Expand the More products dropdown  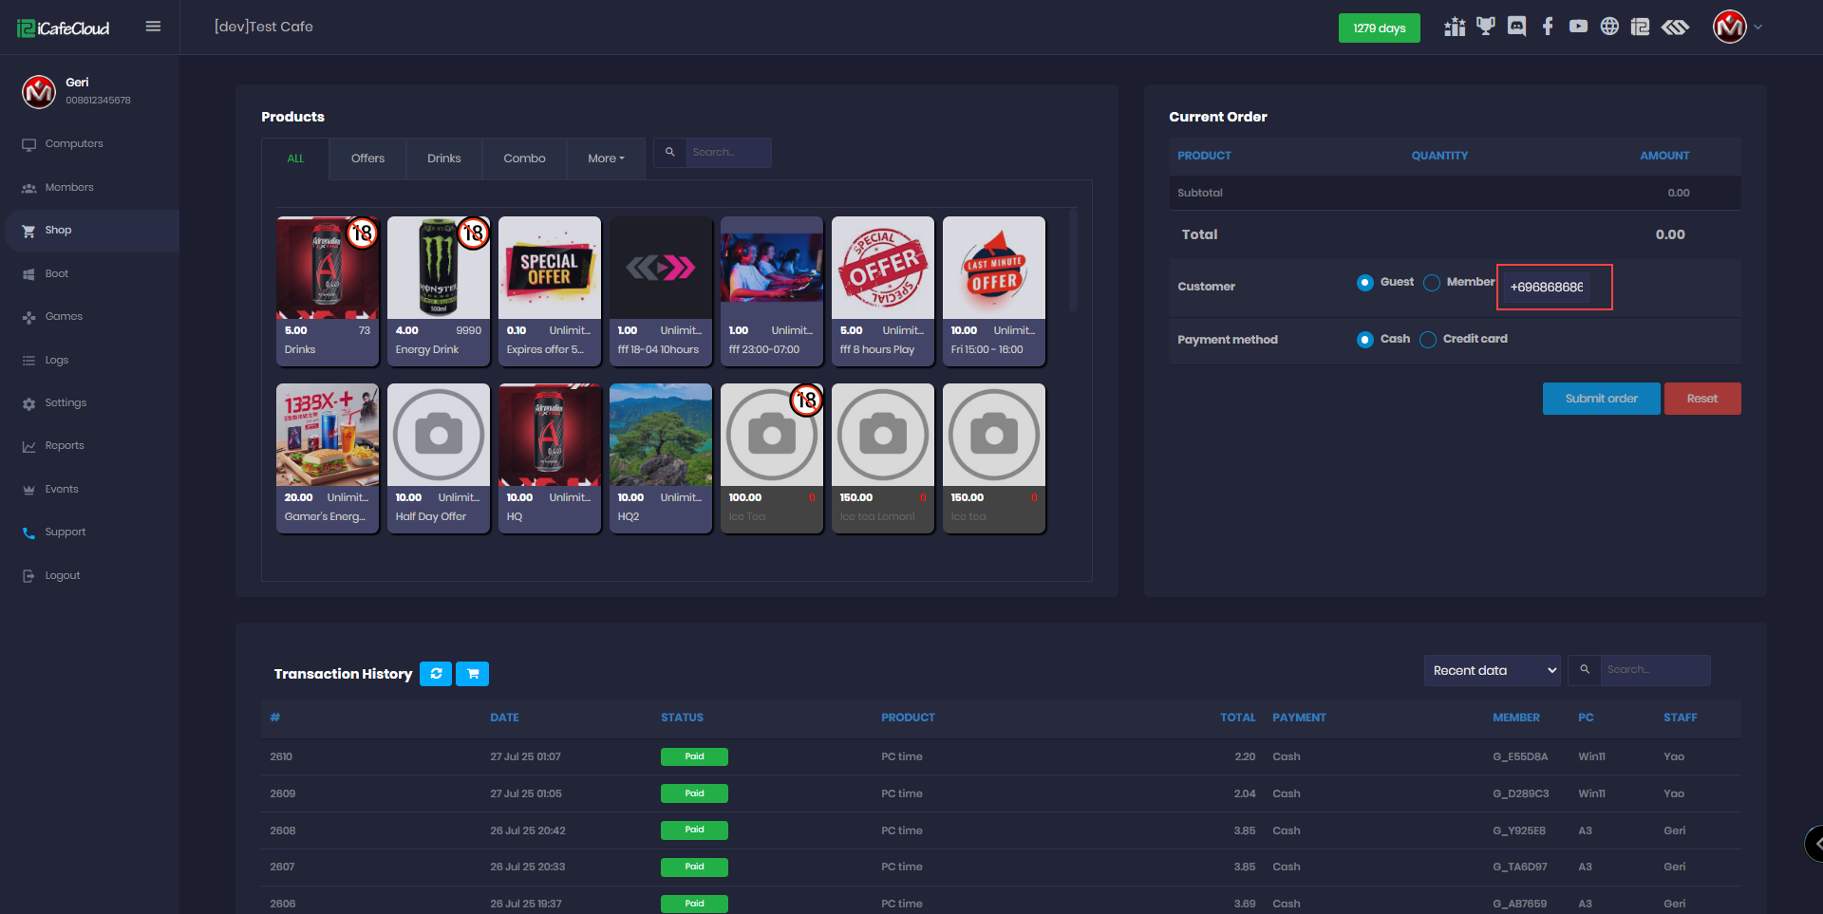606,159
